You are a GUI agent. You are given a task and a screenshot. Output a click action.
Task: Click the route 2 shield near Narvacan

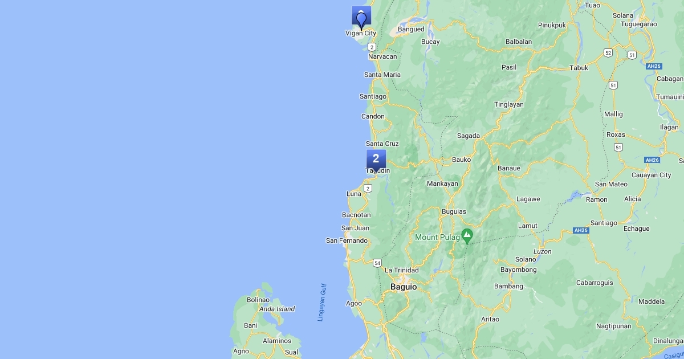pos(372,47)
